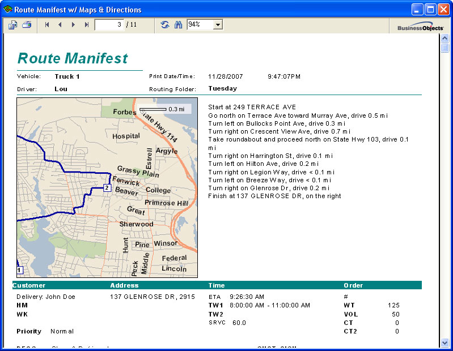Click the route map image
This screenshot has width=453, height=351.
[107, 188]
